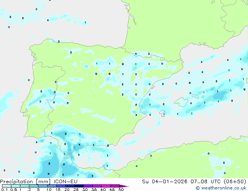Click the '0.5' legend scale label
The height and width of the screenshot is (191, 248).
(x=14, y=189)
